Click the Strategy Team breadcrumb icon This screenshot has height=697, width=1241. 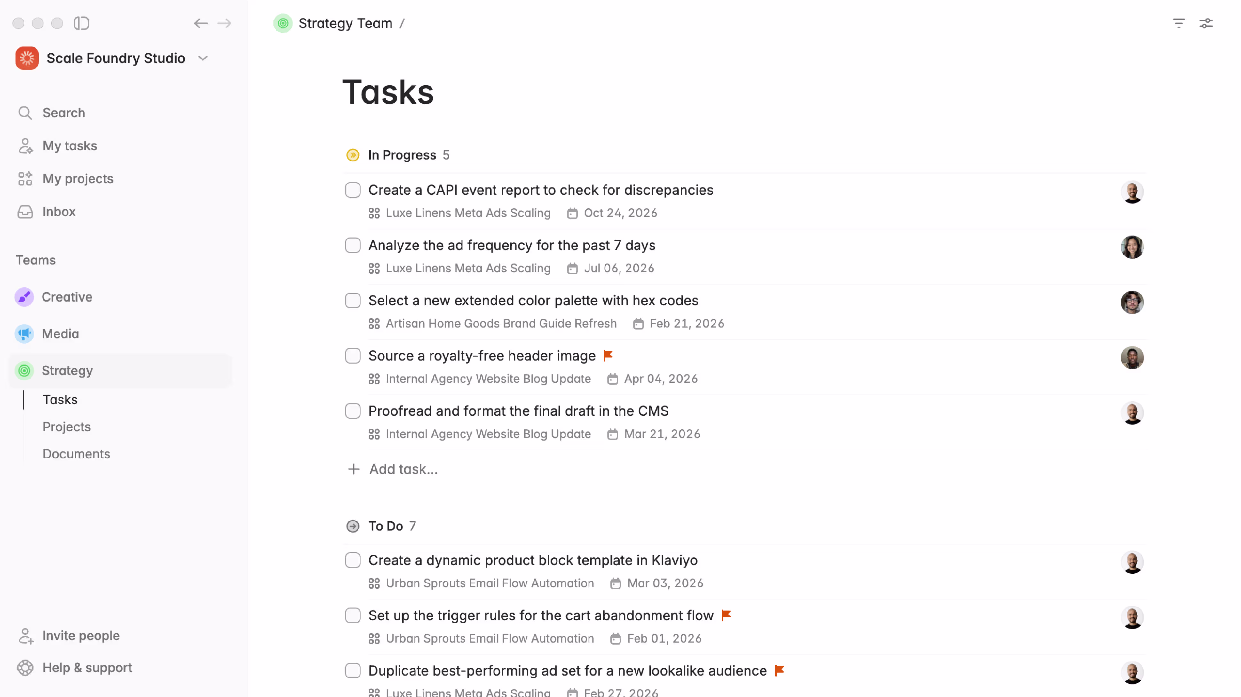[x=283, y=23]
